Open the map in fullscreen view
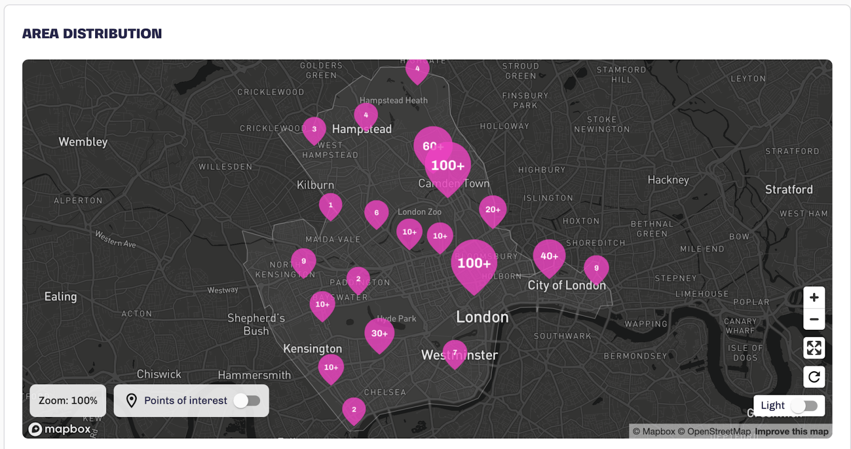The height and width of the screenshot is (449, 851). pyautogui.click(x=814, y=348)
